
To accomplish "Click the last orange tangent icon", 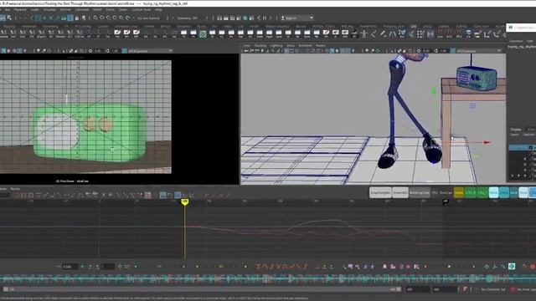I will (x=305, y=267).
